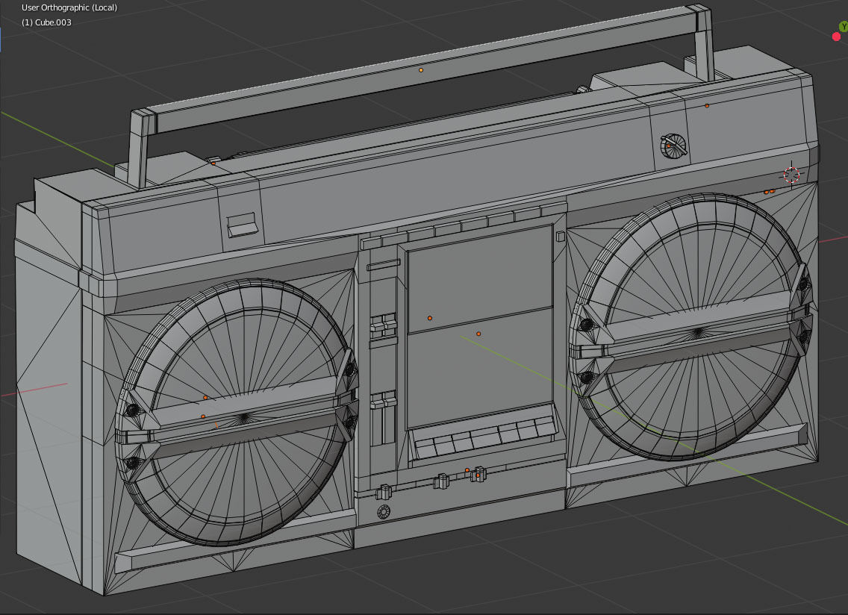
Task: Click the 3D cursor crosshair in the viewport
Action: click(x=792, y=175)
